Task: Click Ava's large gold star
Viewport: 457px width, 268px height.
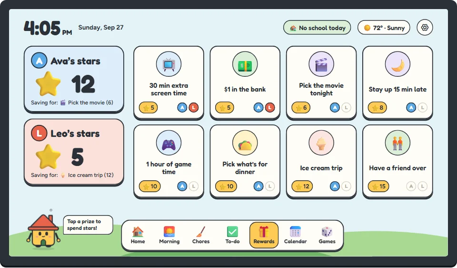Action: 48,84
